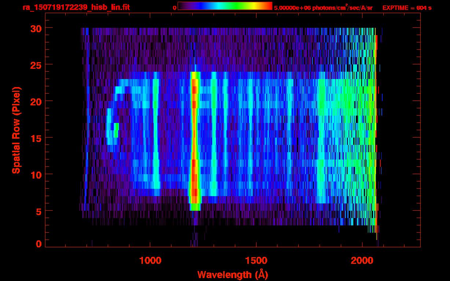
Task: Click the 1000 wavelength tick label
Action: tap(150, 261)
